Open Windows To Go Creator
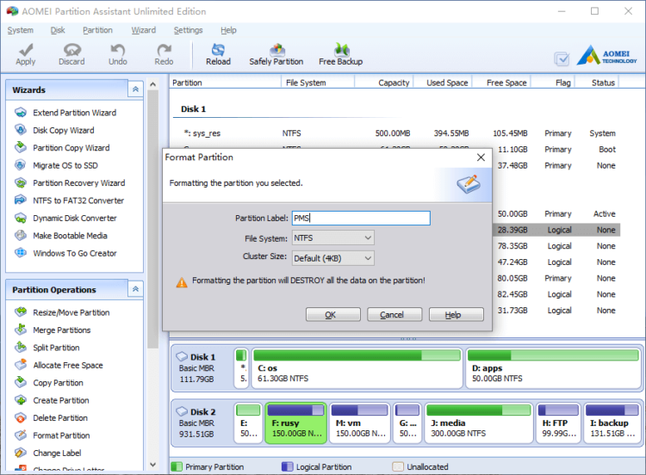646x475 pixels. [75, 253]
